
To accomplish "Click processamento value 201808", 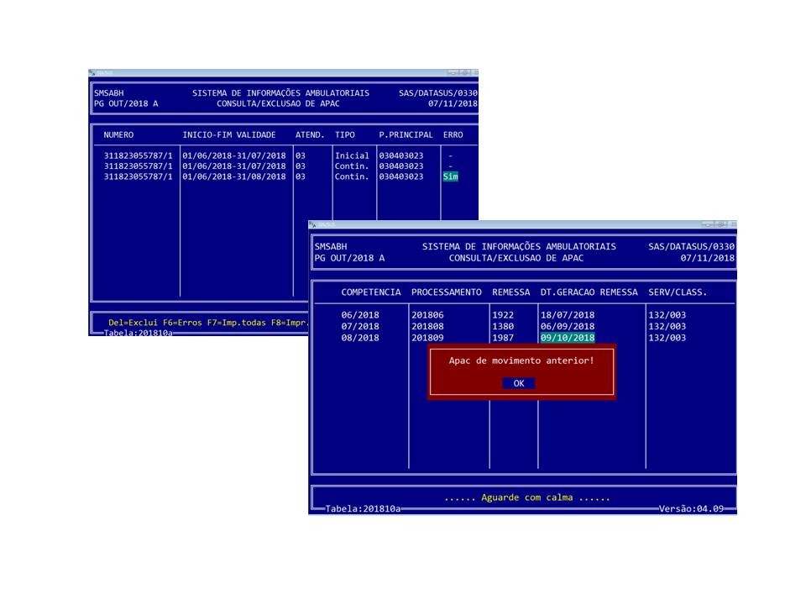I will (x=429, y=326).
